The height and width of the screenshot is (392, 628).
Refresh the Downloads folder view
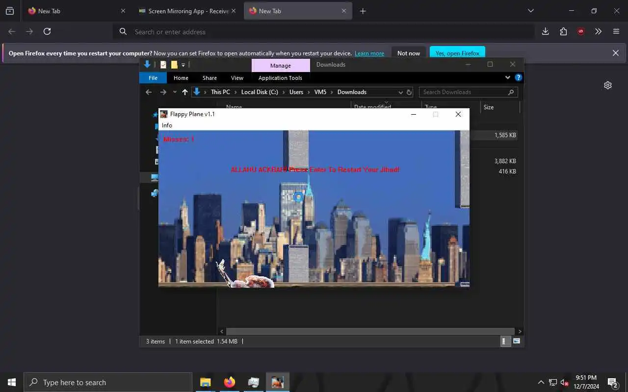point(409,92)
